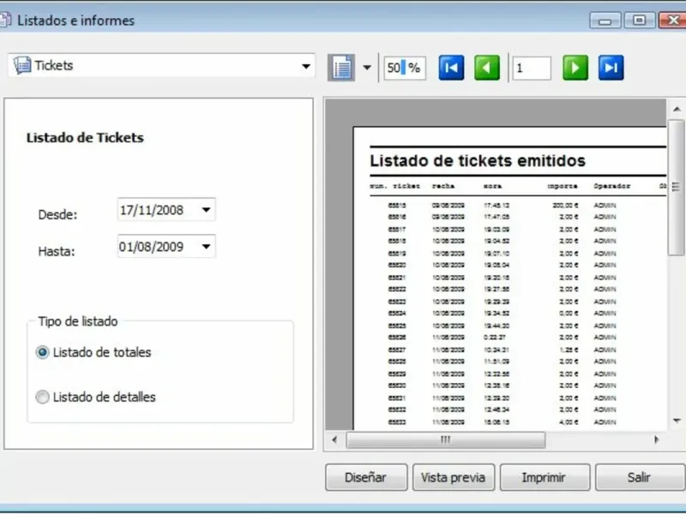Viewport: 686px width, 514px height.
Task: Click the Diseñar button
Action: [366, 477]
